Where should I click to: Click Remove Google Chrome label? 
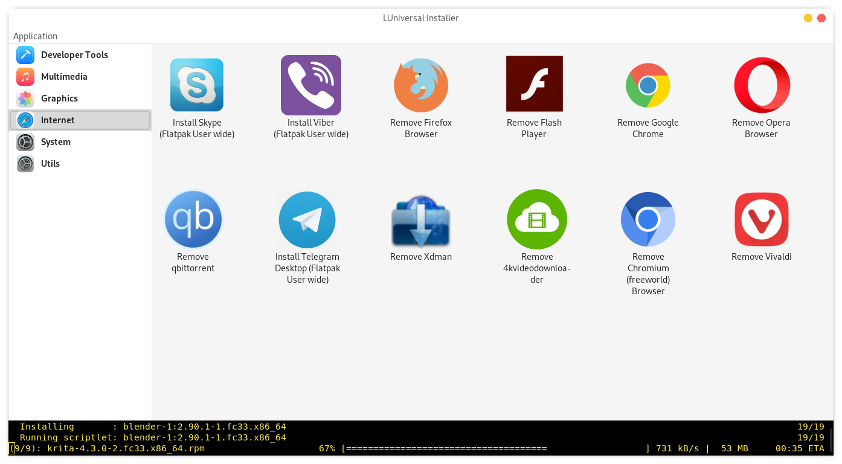pyautogui.click(x=648, y=128)
